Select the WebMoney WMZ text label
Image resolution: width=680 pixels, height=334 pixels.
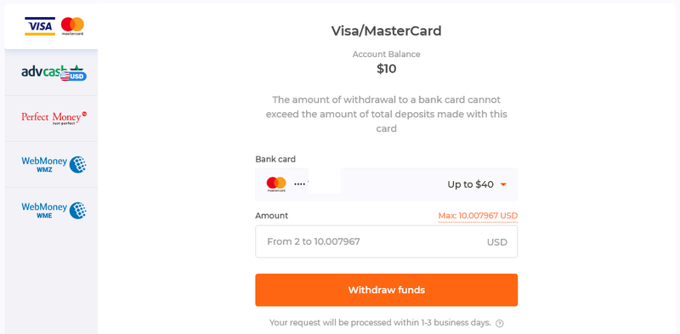pos(44,164)
